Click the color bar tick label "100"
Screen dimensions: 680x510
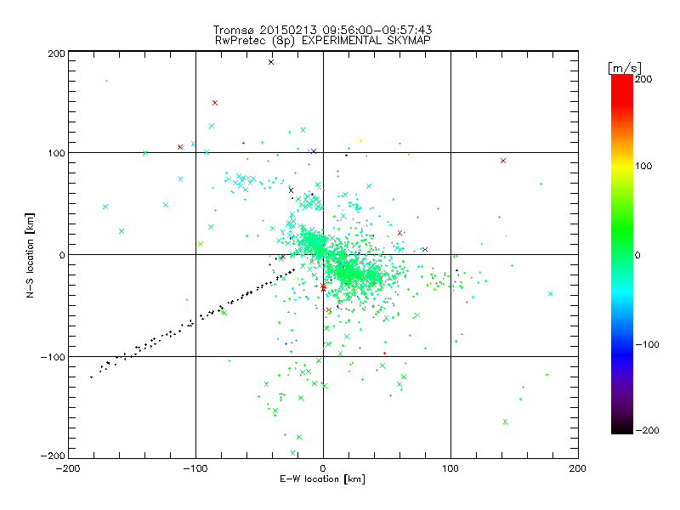pos(643,166)
